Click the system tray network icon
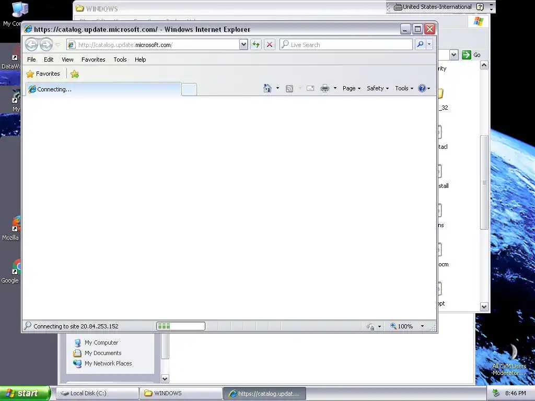This screenshot has height=401, width=535. [496, 393]
